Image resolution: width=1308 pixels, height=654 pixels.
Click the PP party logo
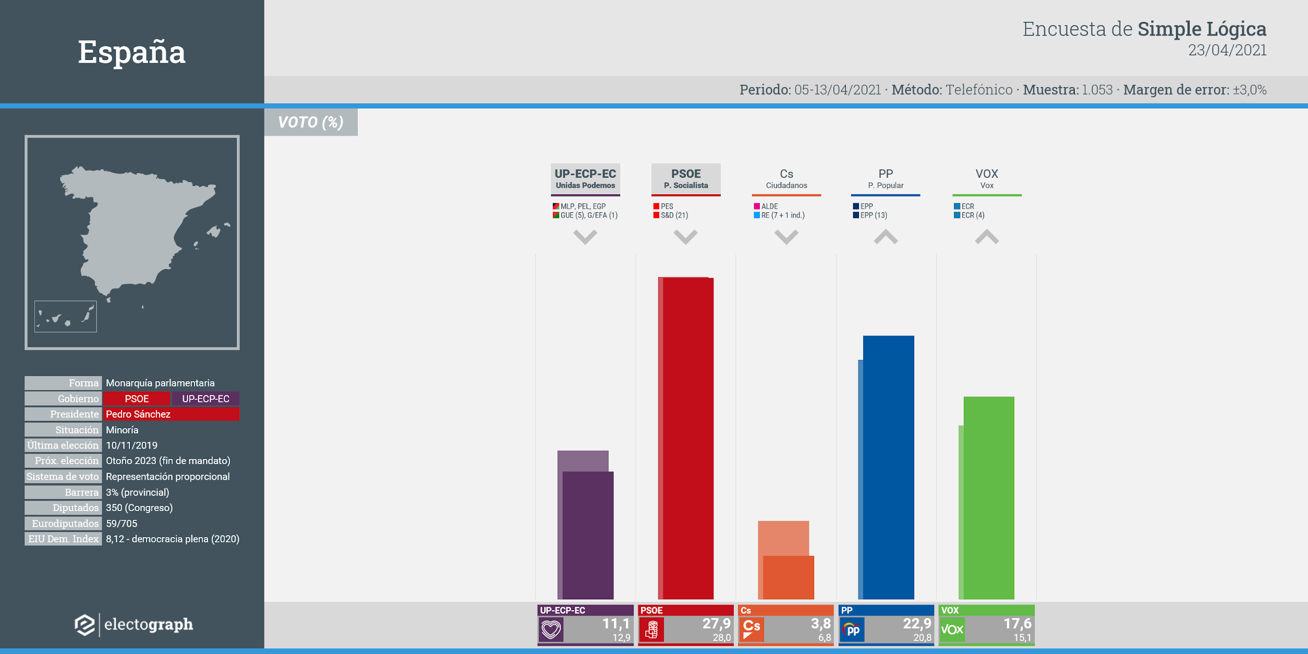(x=852, y=629)
